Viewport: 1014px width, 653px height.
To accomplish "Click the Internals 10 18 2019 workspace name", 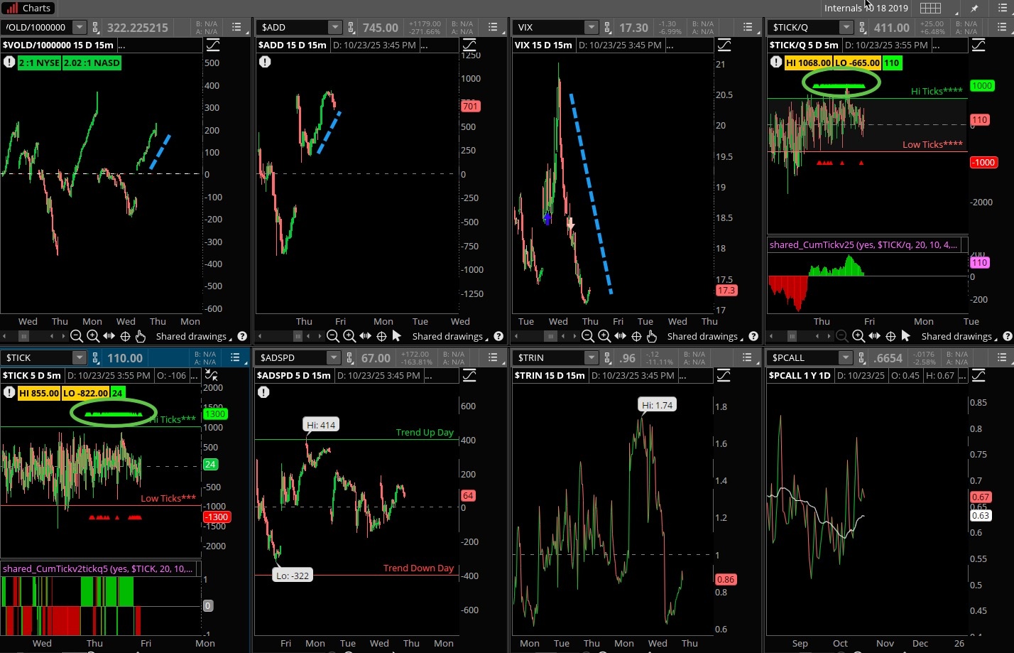I will 866,9.
